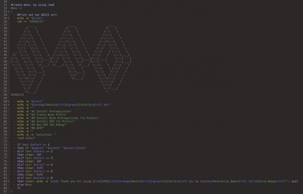303x194 pixels.
Task: Select line number 31 in the gutter
Action: coord(5,5)
